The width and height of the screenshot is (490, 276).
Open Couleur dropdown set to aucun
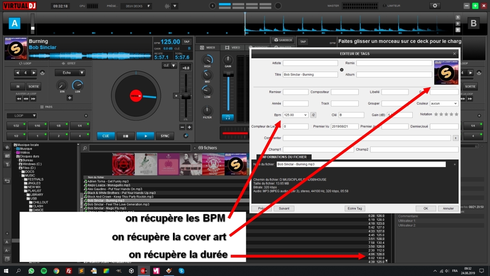pos(444,103)
